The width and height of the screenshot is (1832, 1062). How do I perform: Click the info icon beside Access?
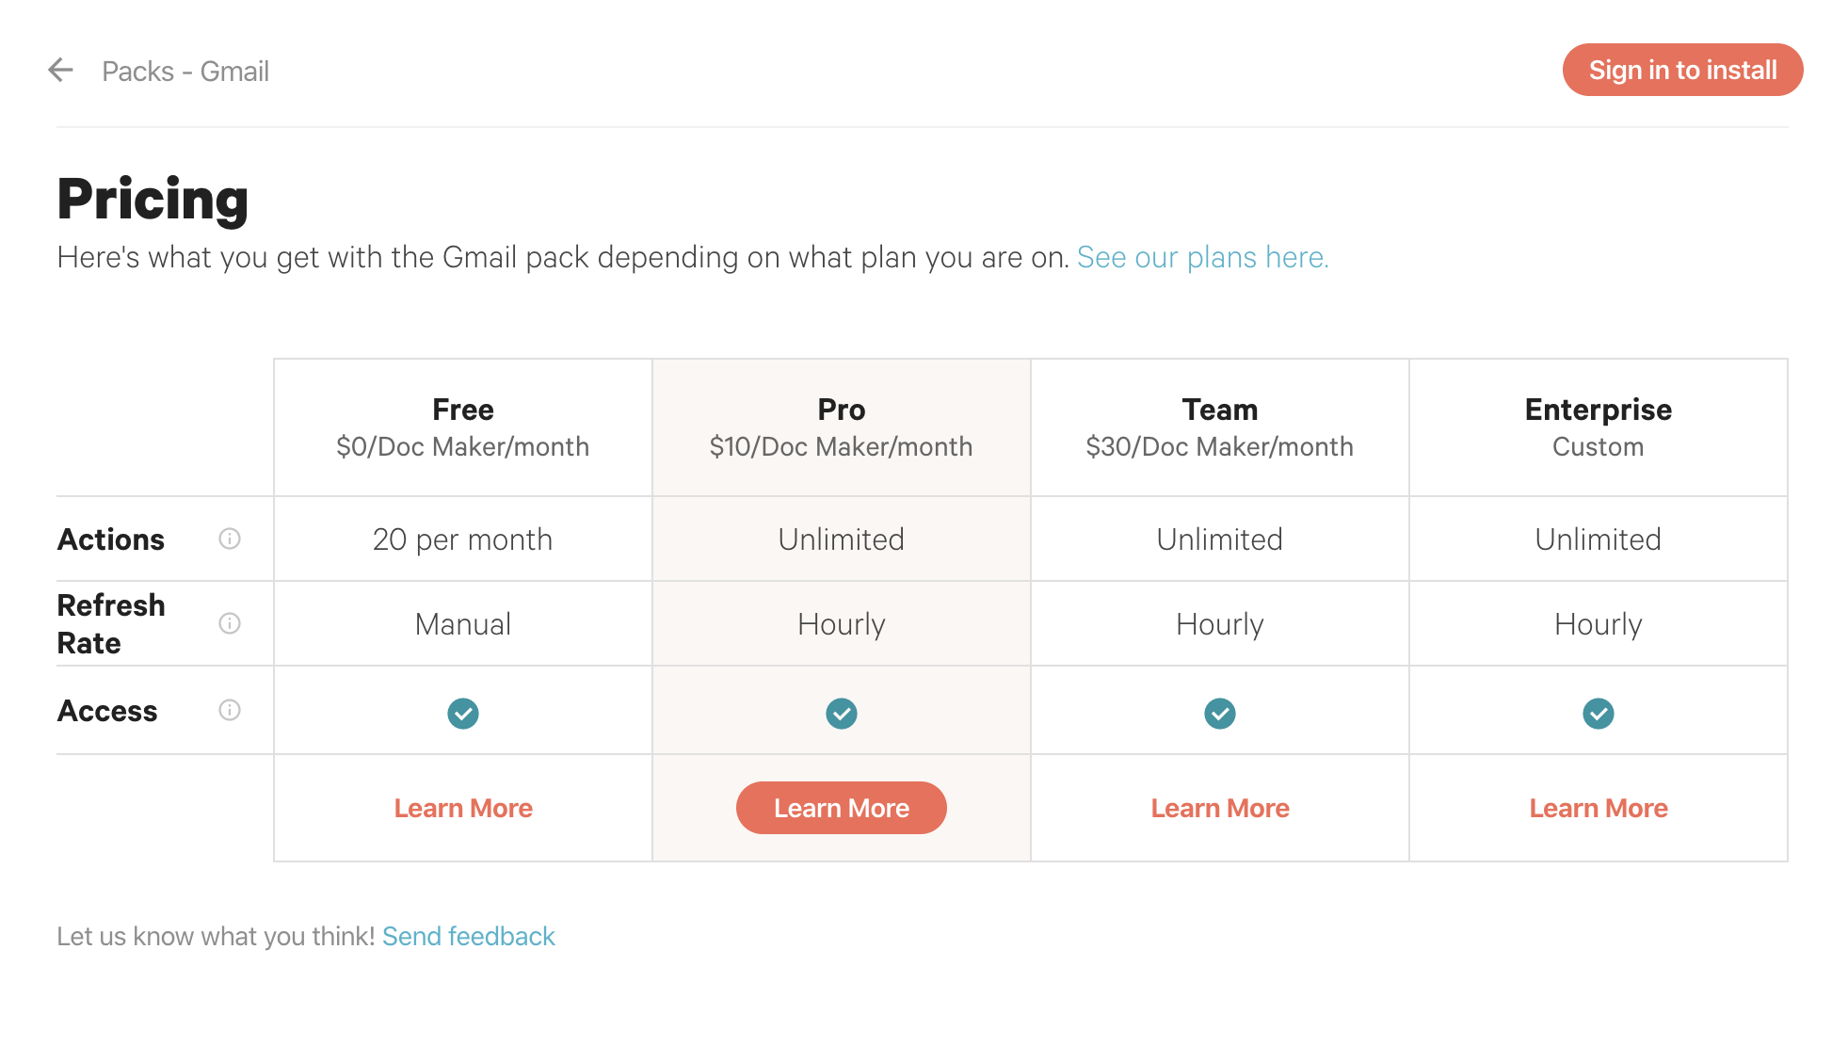pyautogui.click(x=230, y=710)
